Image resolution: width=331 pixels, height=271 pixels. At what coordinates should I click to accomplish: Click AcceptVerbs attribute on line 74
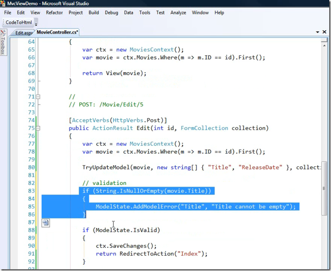pos(91,120)
